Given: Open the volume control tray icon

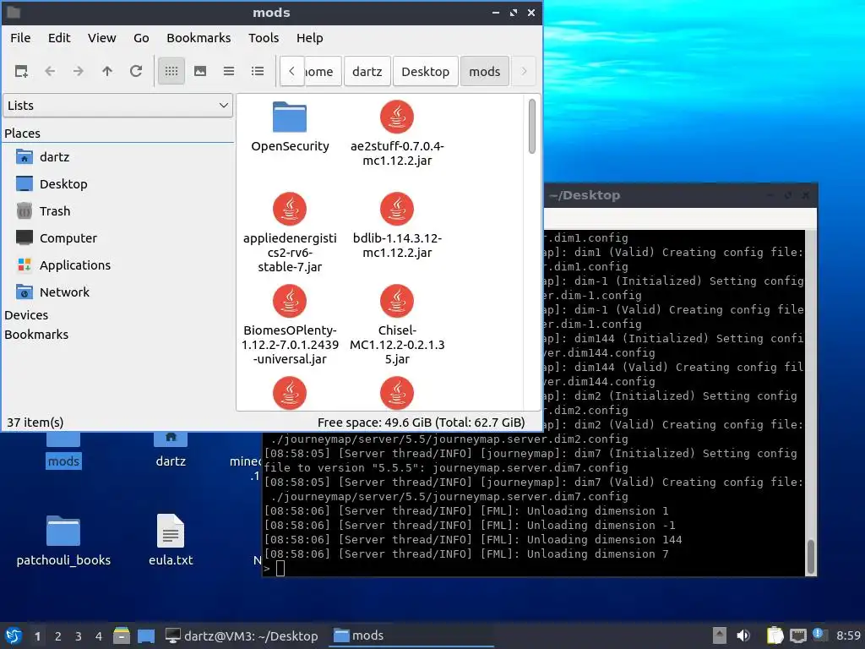Looking at the screenshot, I should [x=743, y=635].
